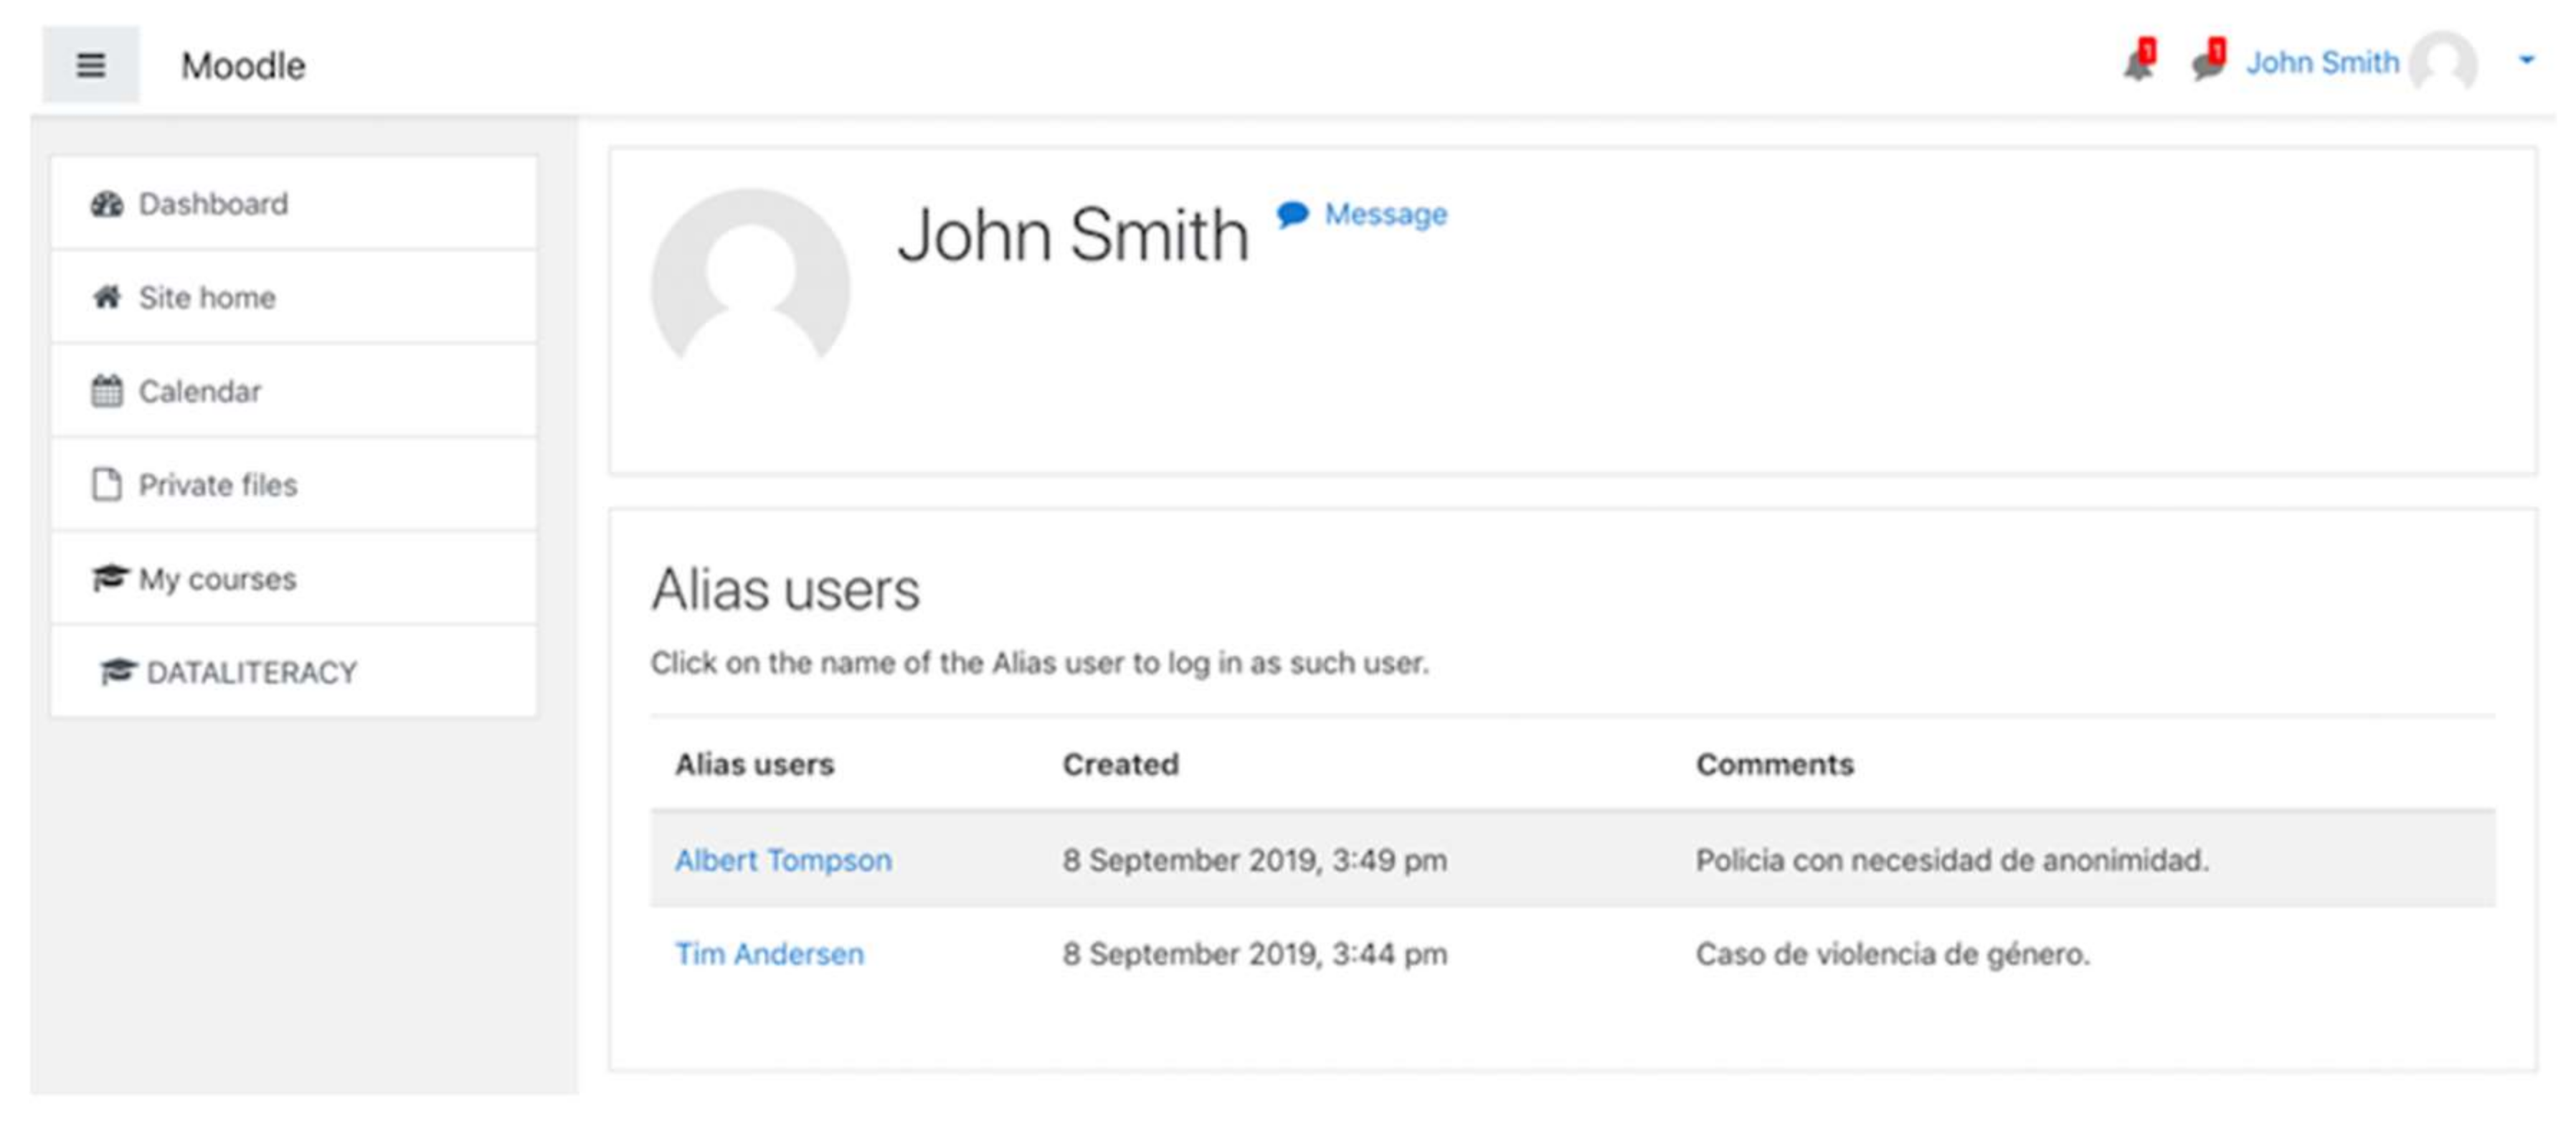Send a Message to John Smith

click(1385, 214)
